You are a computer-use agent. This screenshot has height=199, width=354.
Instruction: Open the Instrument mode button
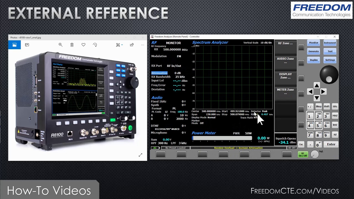330,43
